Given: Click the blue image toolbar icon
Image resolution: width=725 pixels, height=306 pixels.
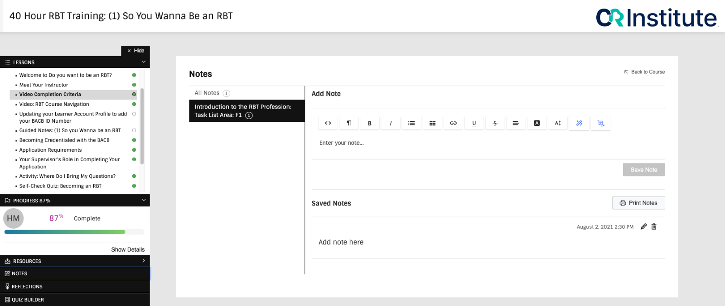Looking at the screenshot, I should click(601, 123).
